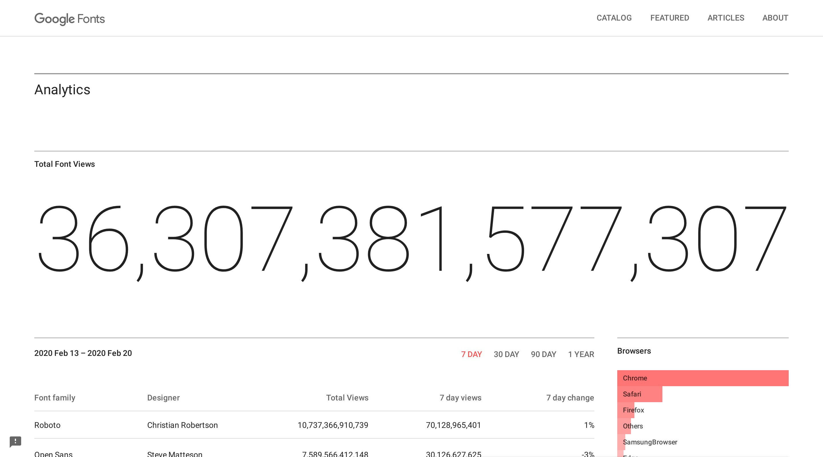823x457 pixels.
Task: Select the 7 DAY range
Action: (471, 354)
